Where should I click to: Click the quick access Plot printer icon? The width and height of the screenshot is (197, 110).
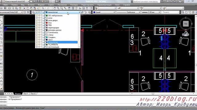coord(57,2)
